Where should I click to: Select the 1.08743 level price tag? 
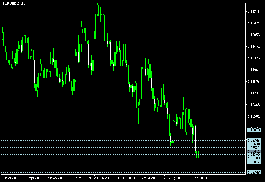[x=254, y=173]
